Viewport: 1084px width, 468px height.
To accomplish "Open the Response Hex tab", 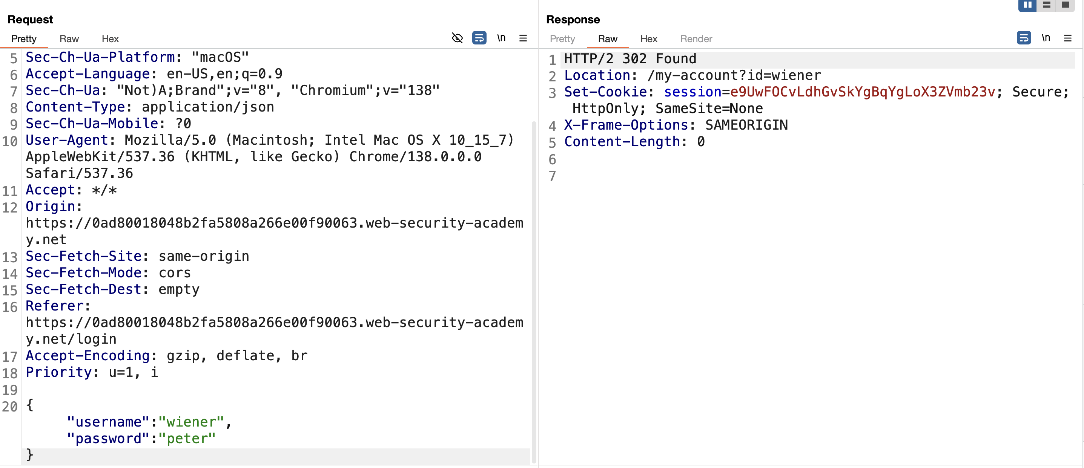I will (x=648, y=39).
